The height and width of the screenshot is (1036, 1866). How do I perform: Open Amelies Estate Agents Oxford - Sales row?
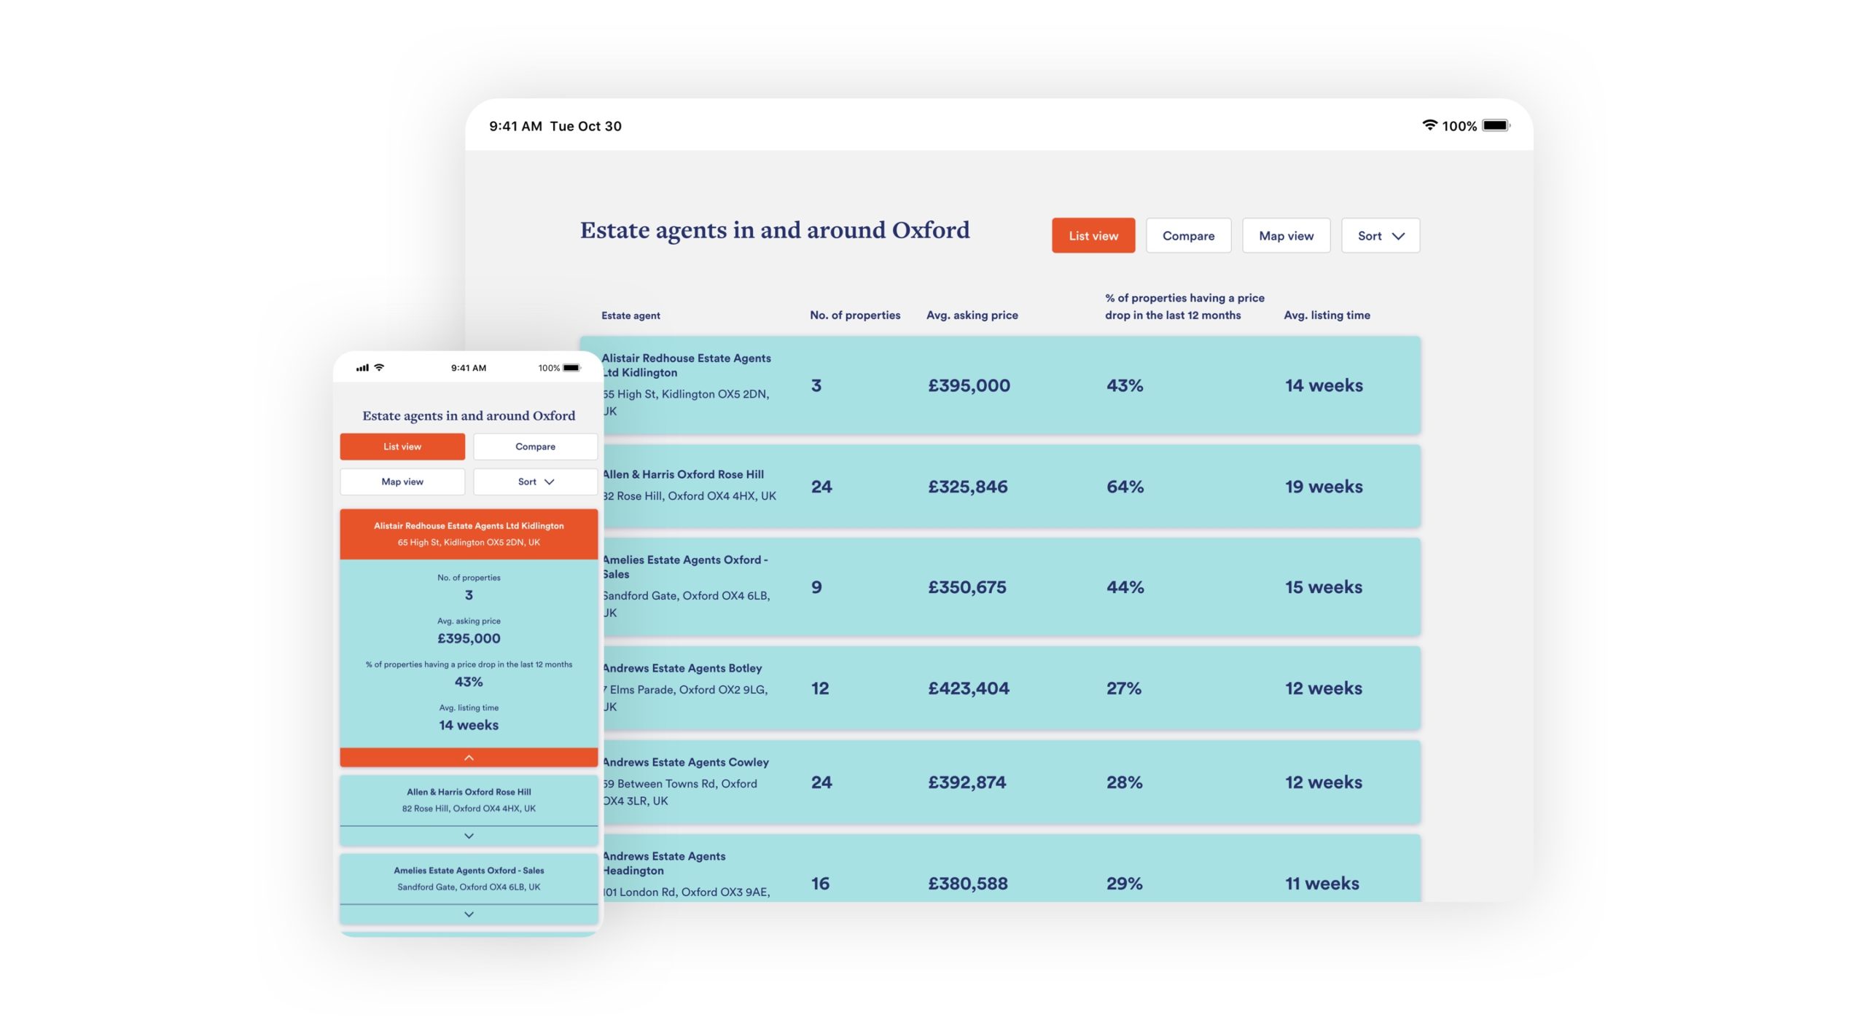[1012, 586]
